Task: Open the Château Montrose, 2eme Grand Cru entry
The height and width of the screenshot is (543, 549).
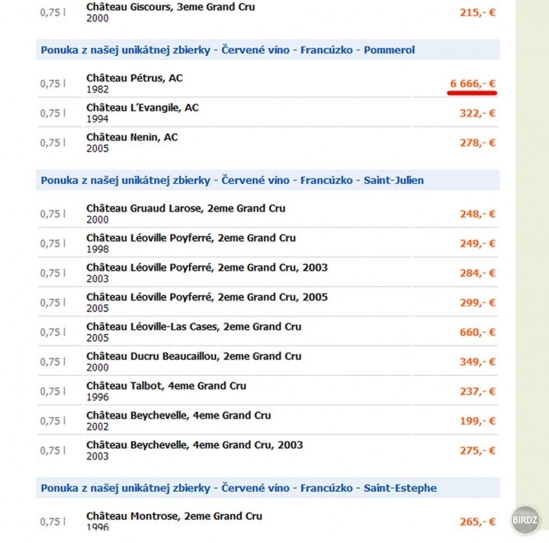Action: [x=174, y=516]
